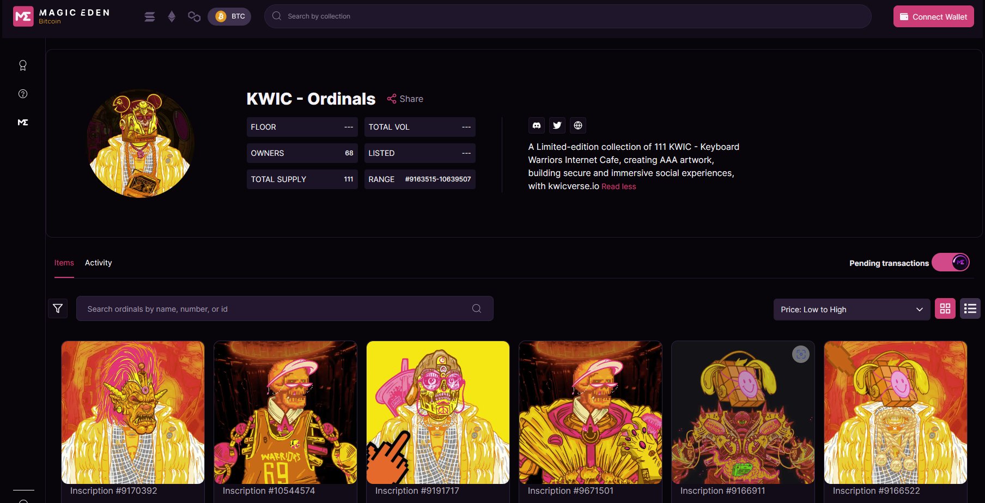Share the KWIC - Ordinals collection

(x=405, y=99)
